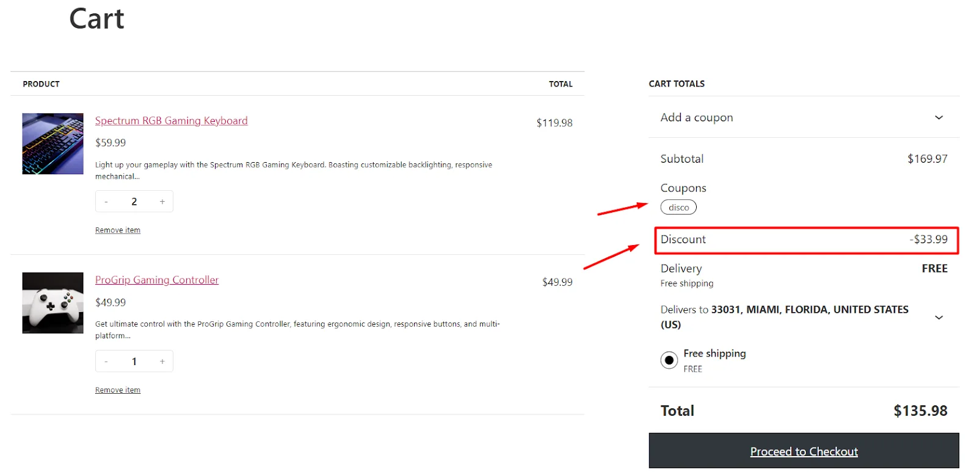Select the Free shipping radio button
The image size is (977, 473).
click(669, 360)
